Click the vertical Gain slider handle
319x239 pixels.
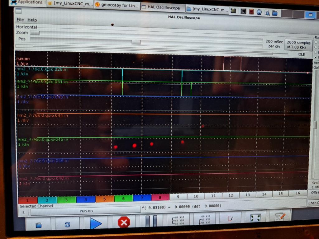[x=315, y=125]
